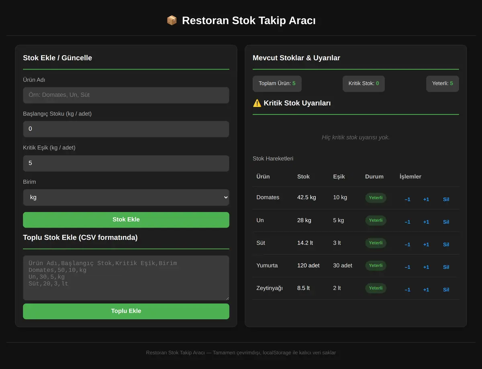The image size is (482, 369).
Task: Click the Domates stock value 42.5 kg
Action: click(x=306, y=198)
